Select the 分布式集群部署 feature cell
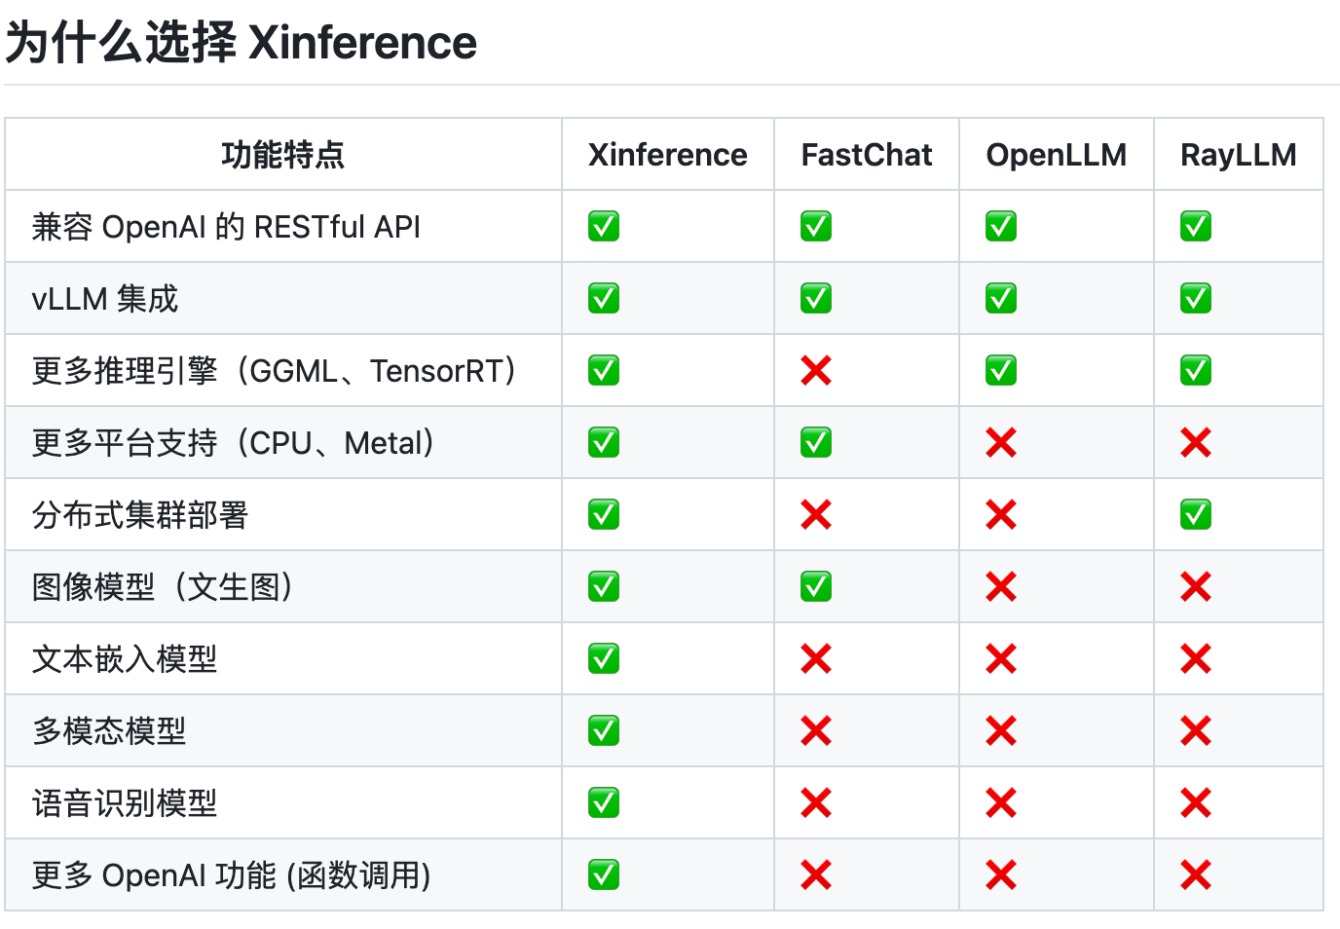The width and height of the screenshot is (1340, 929). [x=283, y=514]
